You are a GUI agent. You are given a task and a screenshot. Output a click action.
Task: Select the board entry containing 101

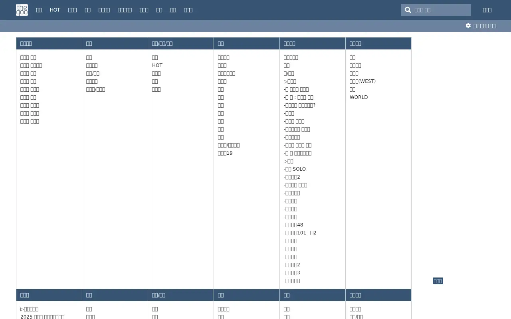300,233
